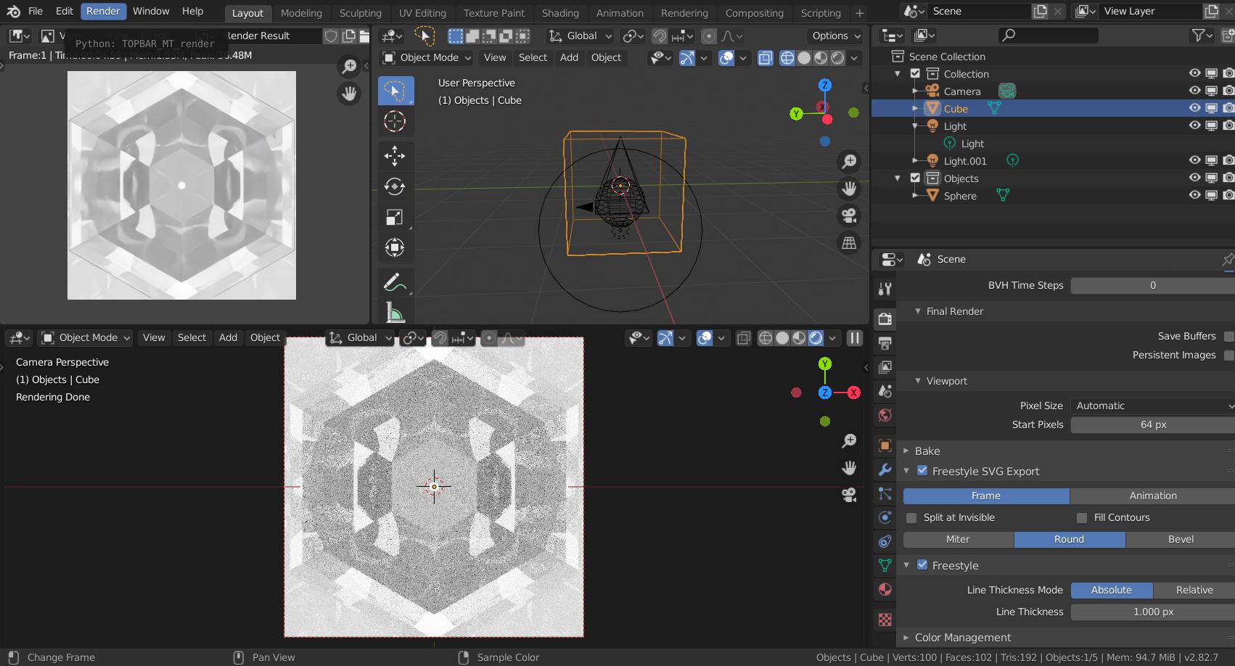Set line thickness mode to Relative
The image size is (1235, 666).
point(1194,590)
